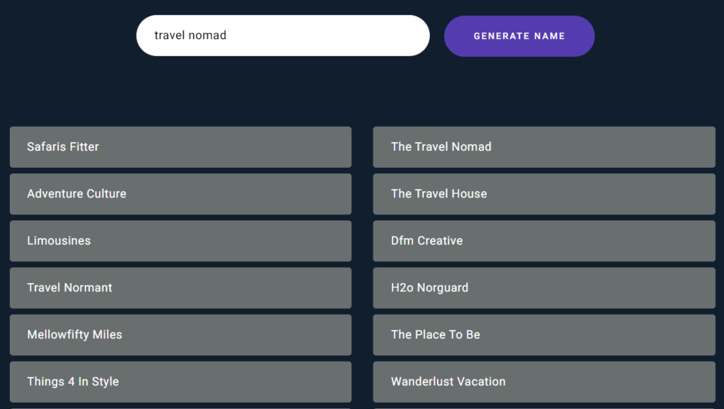Open the first left-column name result
Screen dimensions: 724x409
[x=180, y=147]
